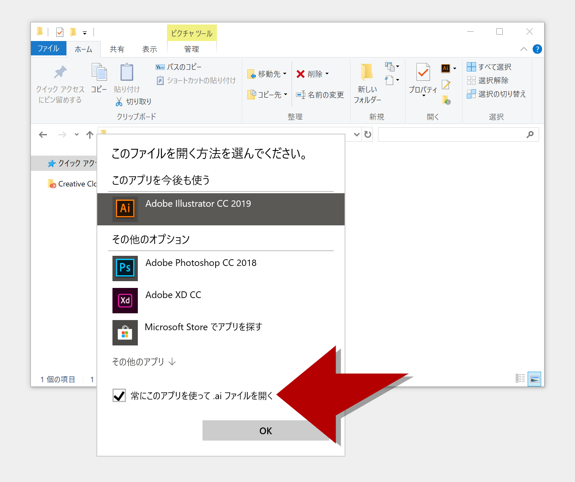575x482 pixels.
Task: Customize Quick Access Toolbar dropdown
Action: [85, 33]
